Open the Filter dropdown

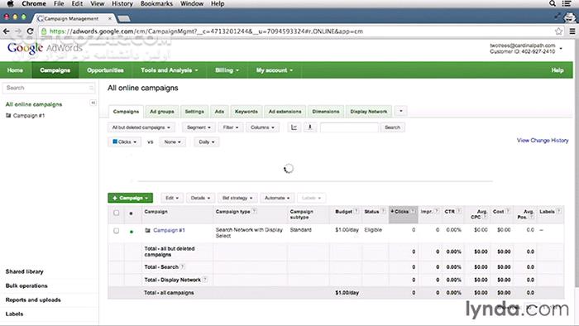[231, 127]
